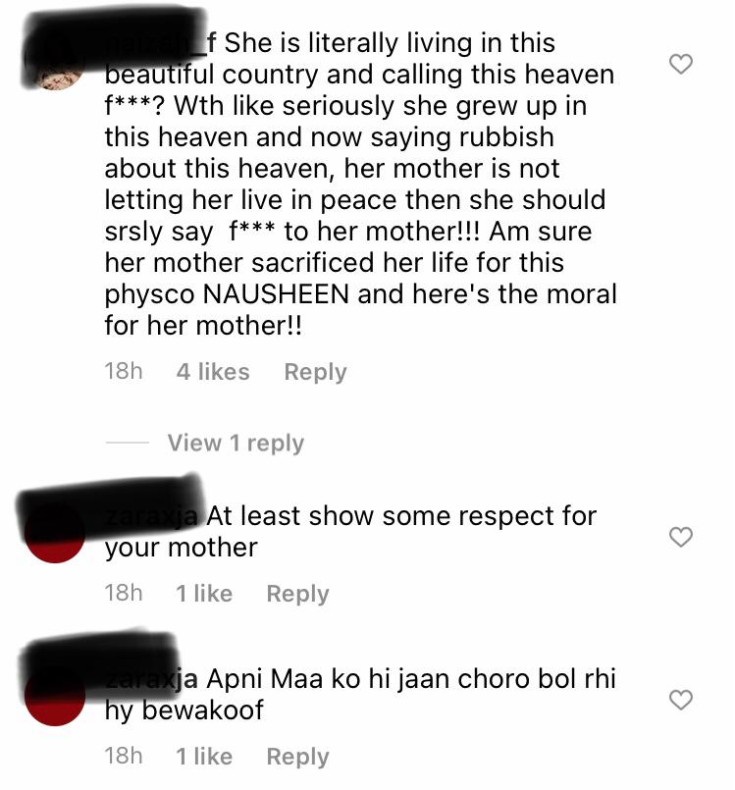This screenshot has width=735, height=790.
Task: Open the avatar beside 'At least show some respect'
Action: tap(55, 532)
